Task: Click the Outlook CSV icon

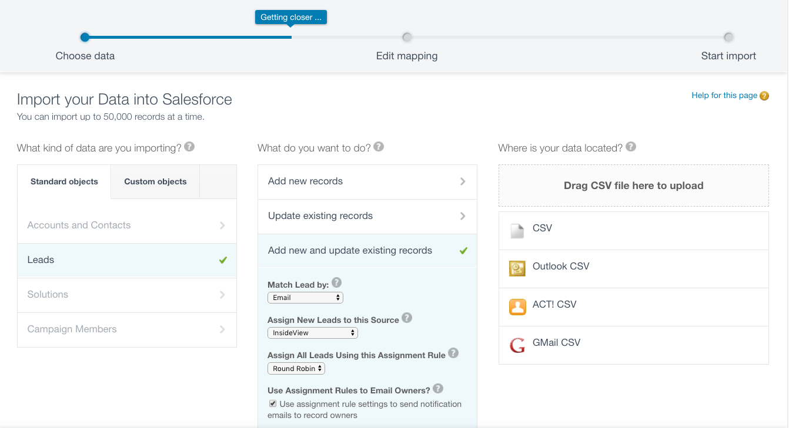Action: pos(517,268)
